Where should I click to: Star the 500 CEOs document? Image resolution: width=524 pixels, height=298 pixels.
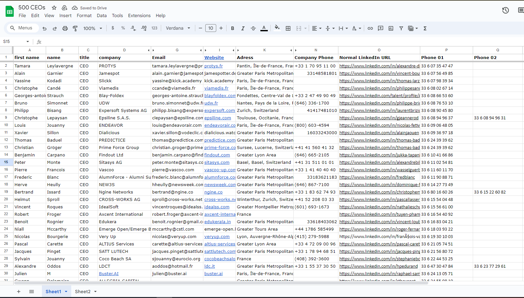pyautogui.click(x=54, y=8)
